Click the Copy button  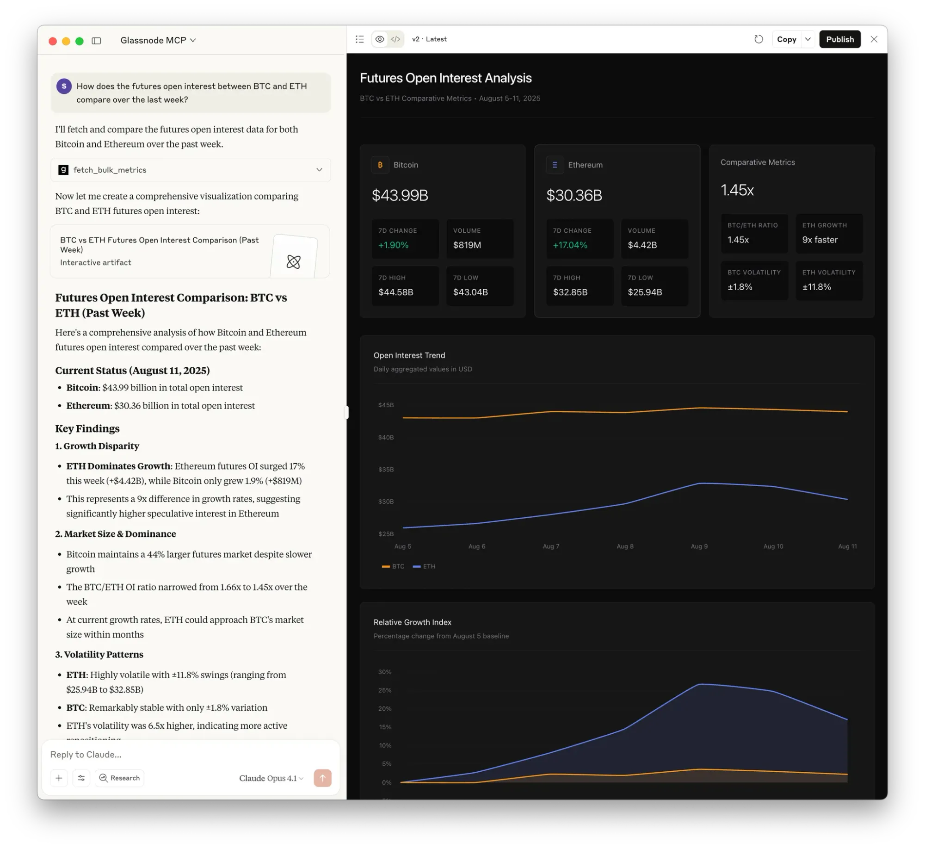[x=786, y=39]
